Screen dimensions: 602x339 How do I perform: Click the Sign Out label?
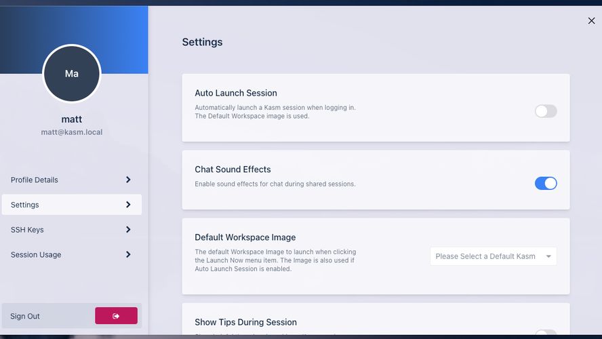click(x=25, y=316)
